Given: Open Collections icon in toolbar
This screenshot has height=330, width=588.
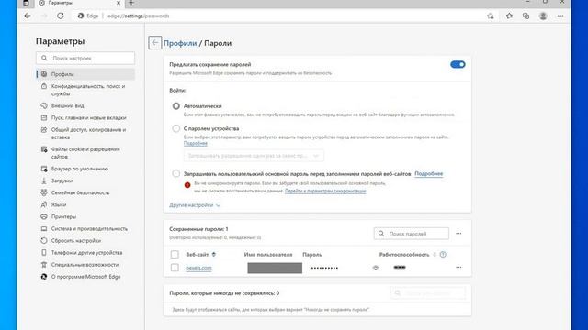Looking at the screenshot, I should [x=526, y=16].
